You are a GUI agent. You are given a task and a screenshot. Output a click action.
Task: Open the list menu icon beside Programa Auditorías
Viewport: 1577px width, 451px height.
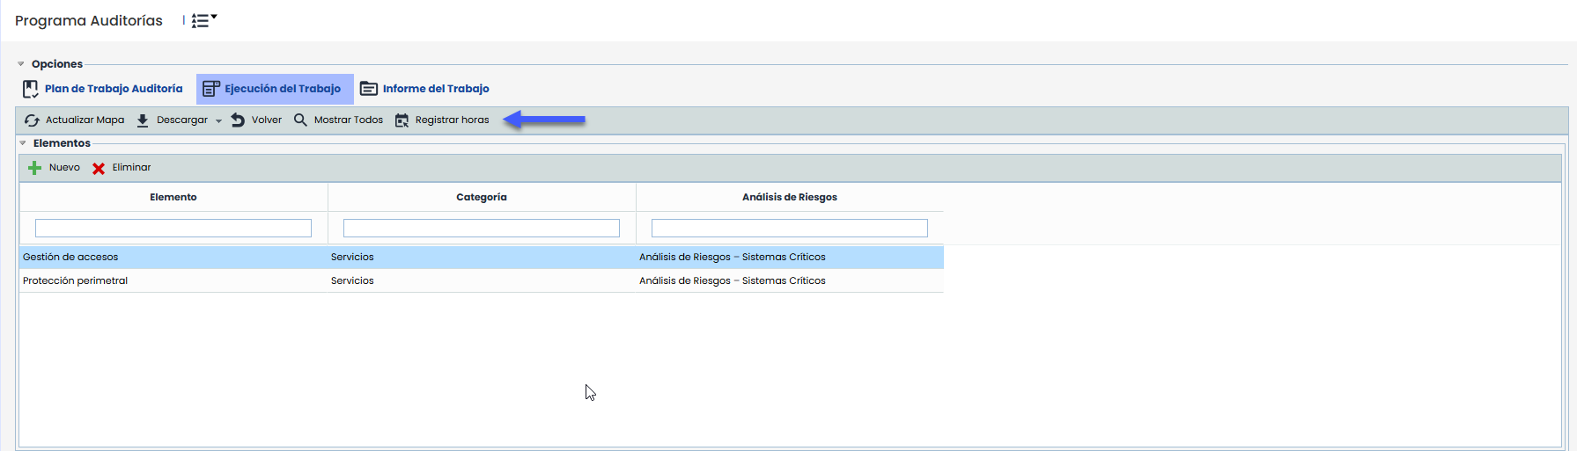203,20
